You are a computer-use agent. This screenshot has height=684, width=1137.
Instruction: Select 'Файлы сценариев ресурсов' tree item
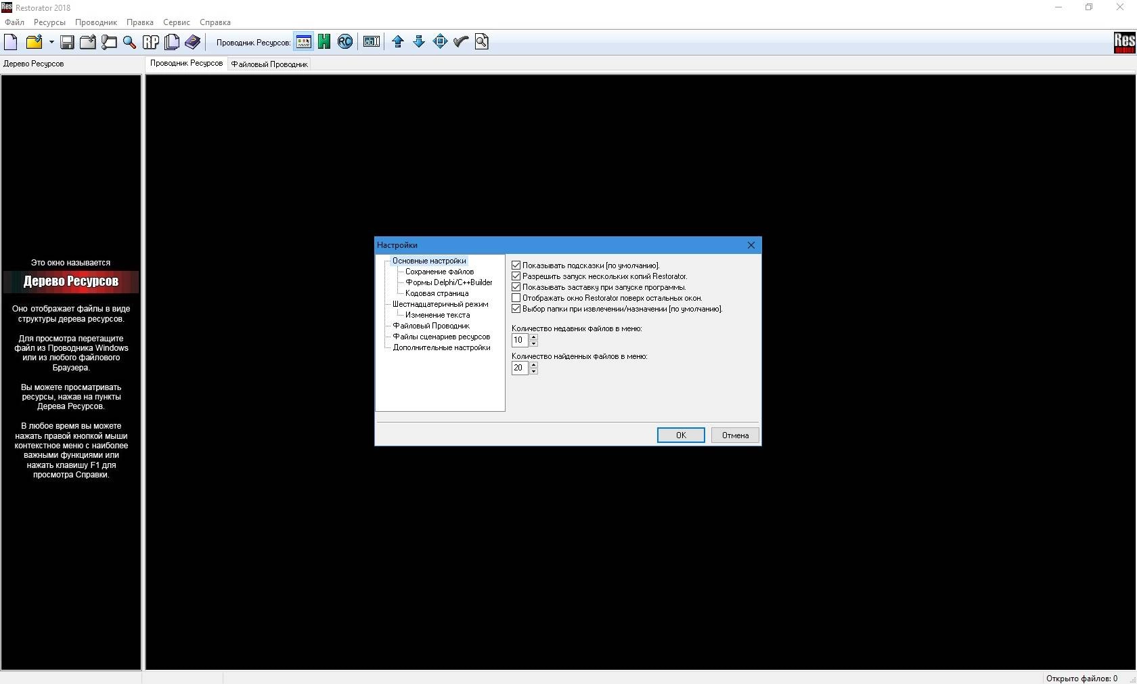click(x=441, y=337)
